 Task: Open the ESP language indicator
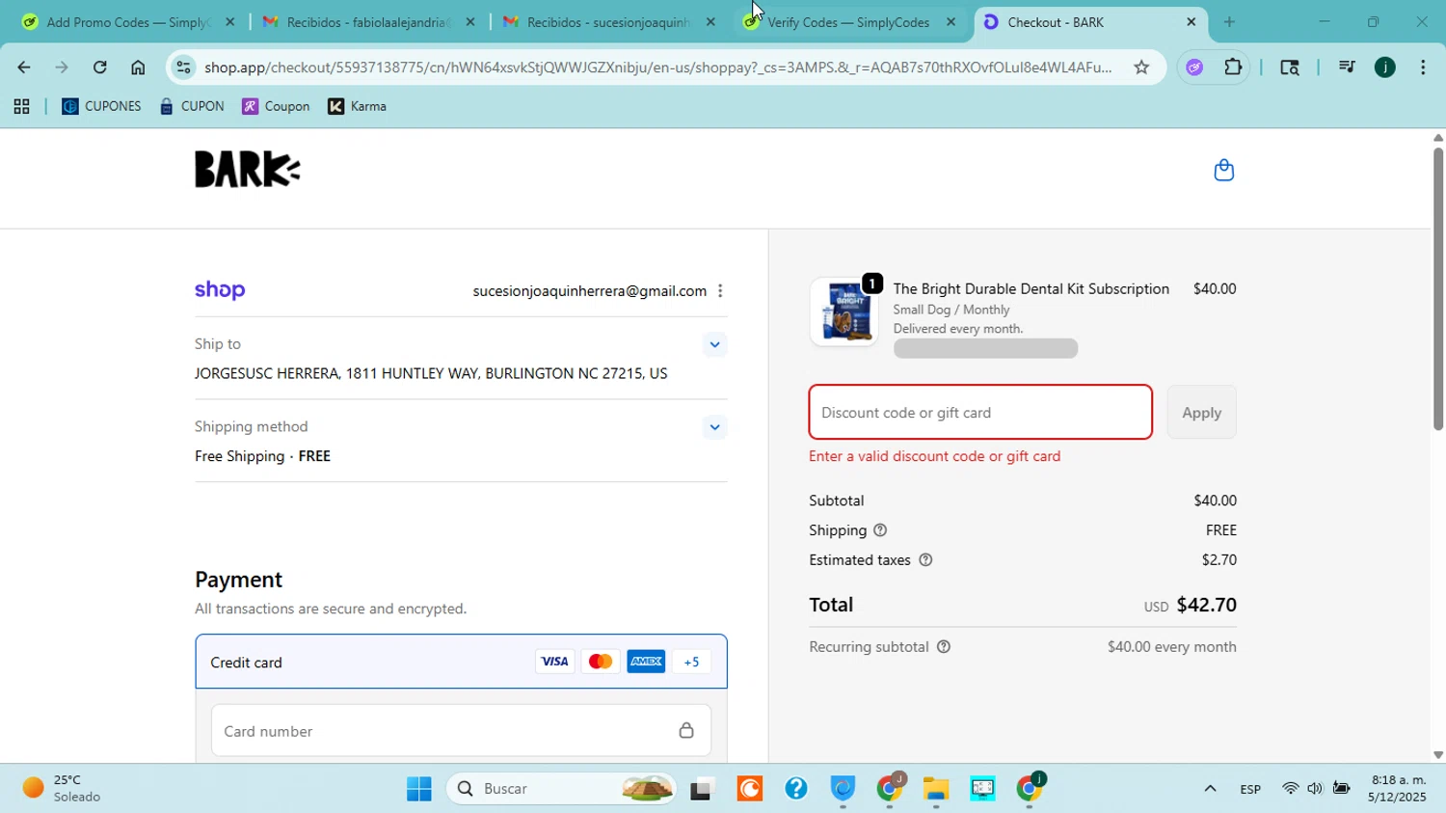[1250, 789]
